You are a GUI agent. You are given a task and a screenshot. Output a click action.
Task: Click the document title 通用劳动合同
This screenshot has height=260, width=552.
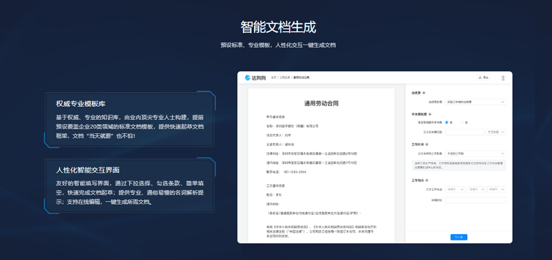pyautogui.click(x=321, y=103)
